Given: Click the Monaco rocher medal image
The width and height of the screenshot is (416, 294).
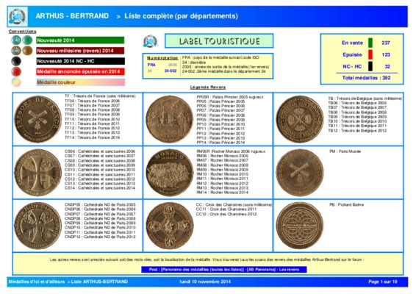Looking at the screenshot, I should (x=170, y=173).
